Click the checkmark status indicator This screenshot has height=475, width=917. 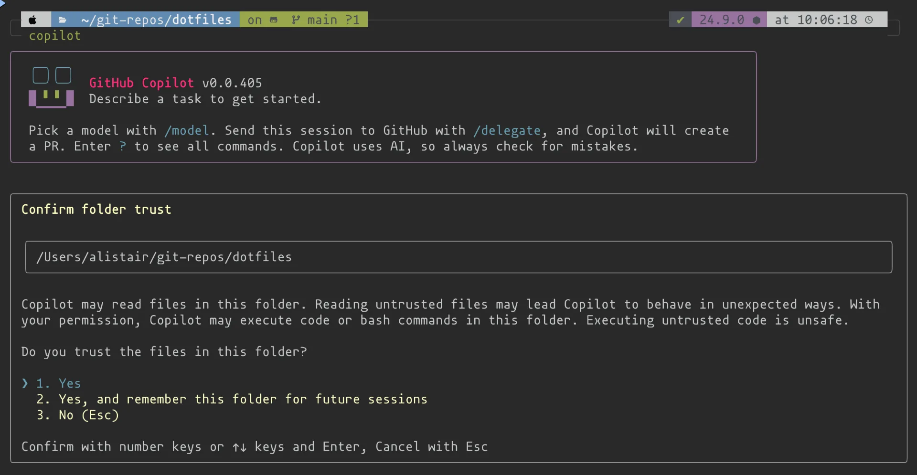(680, 20)
